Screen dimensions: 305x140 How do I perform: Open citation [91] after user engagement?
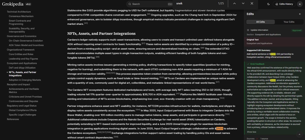click(149, 14)
